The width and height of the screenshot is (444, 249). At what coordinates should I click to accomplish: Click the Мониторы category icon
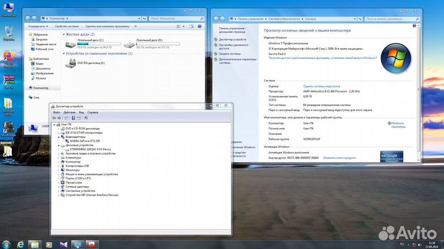coord(62,170)
